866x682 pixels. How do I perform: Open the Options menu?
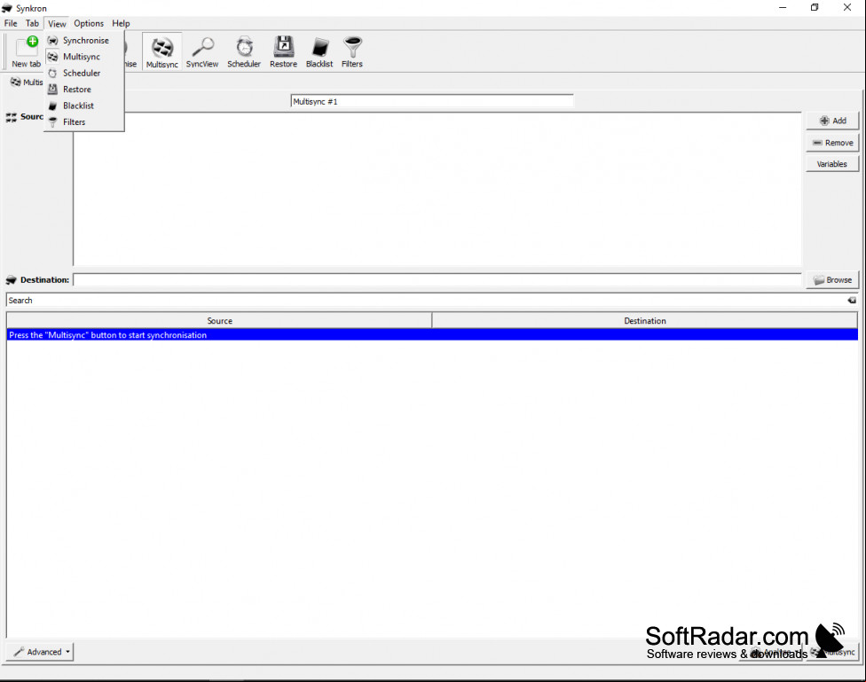pos(89,23)
